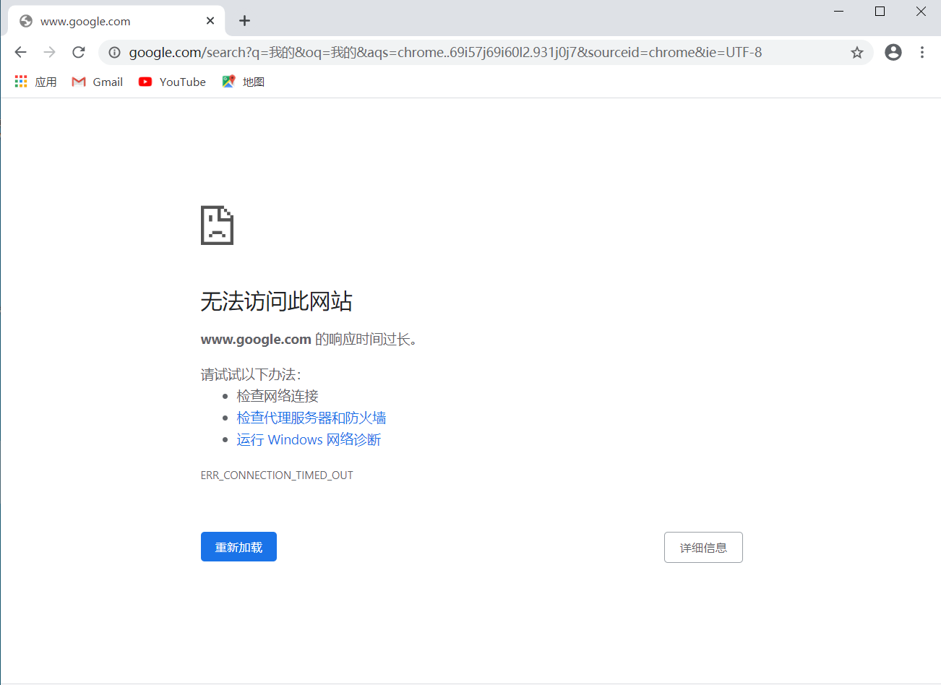The height and width of the screenshot is (685, 941).
Task: Open the YouTube bookmark
Action: [x=172, y=82]
